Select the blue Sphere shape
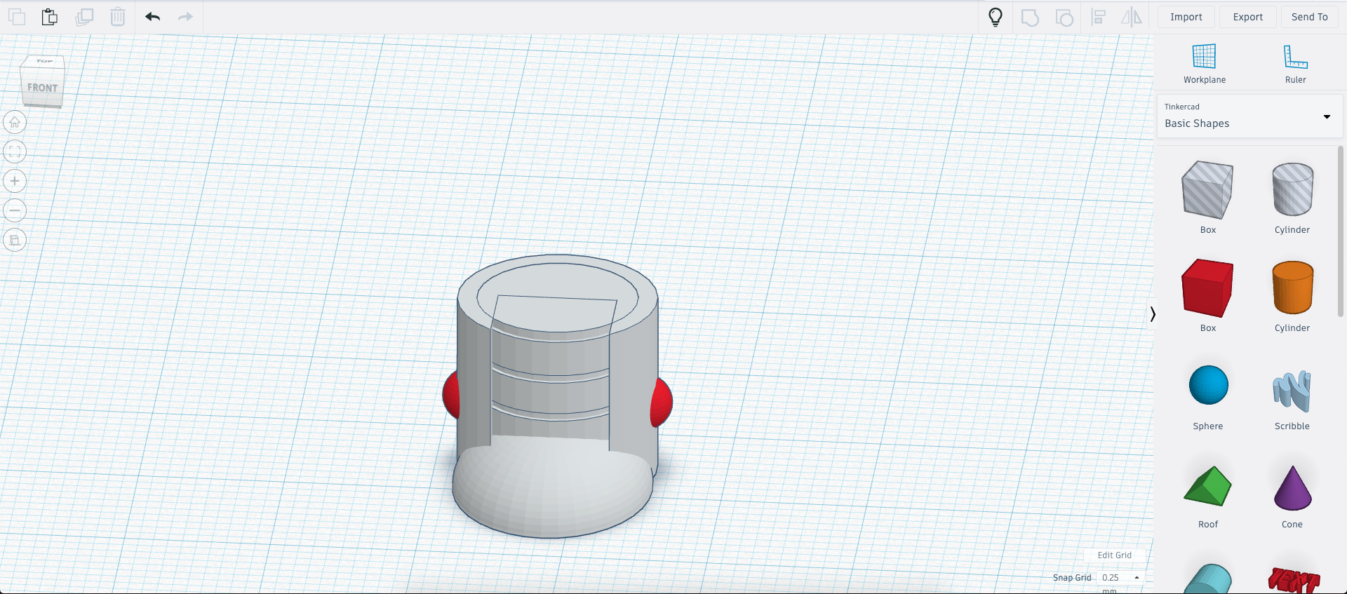1347x594 pixels. coord(1208,386)
